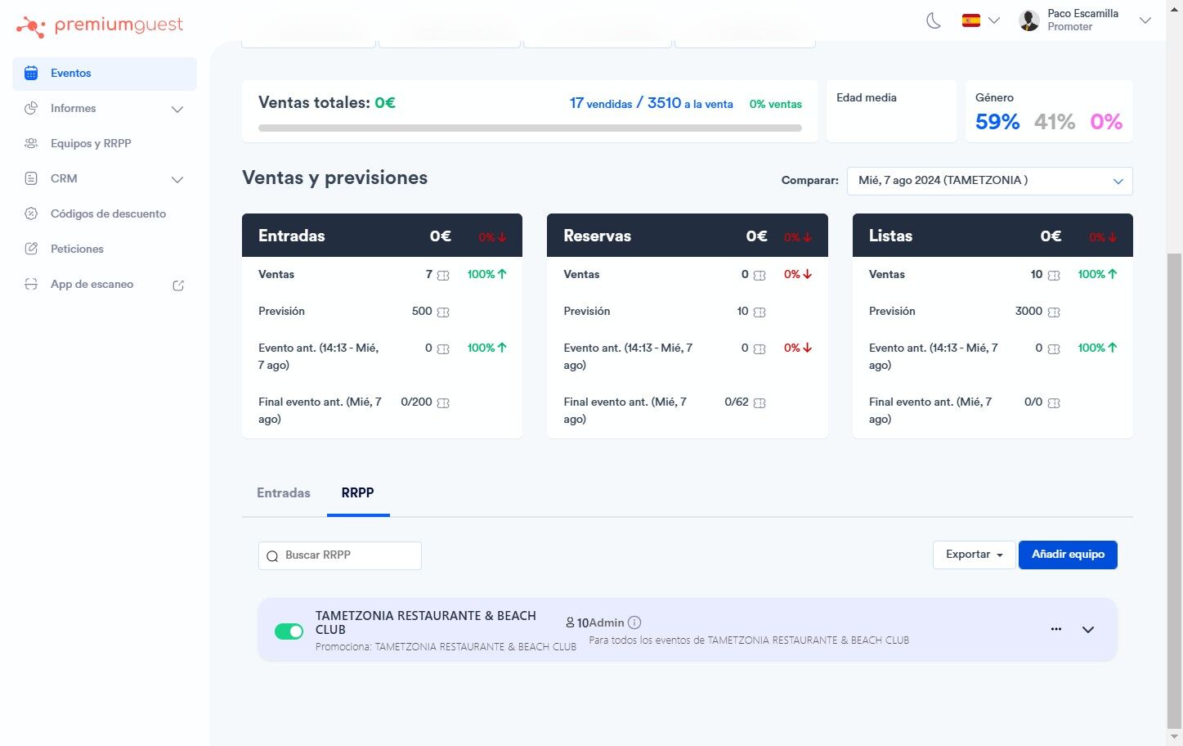Expand the CRM submenu chevron
The height and width of the screenshot is (746, 1183).
pos(177,179)
